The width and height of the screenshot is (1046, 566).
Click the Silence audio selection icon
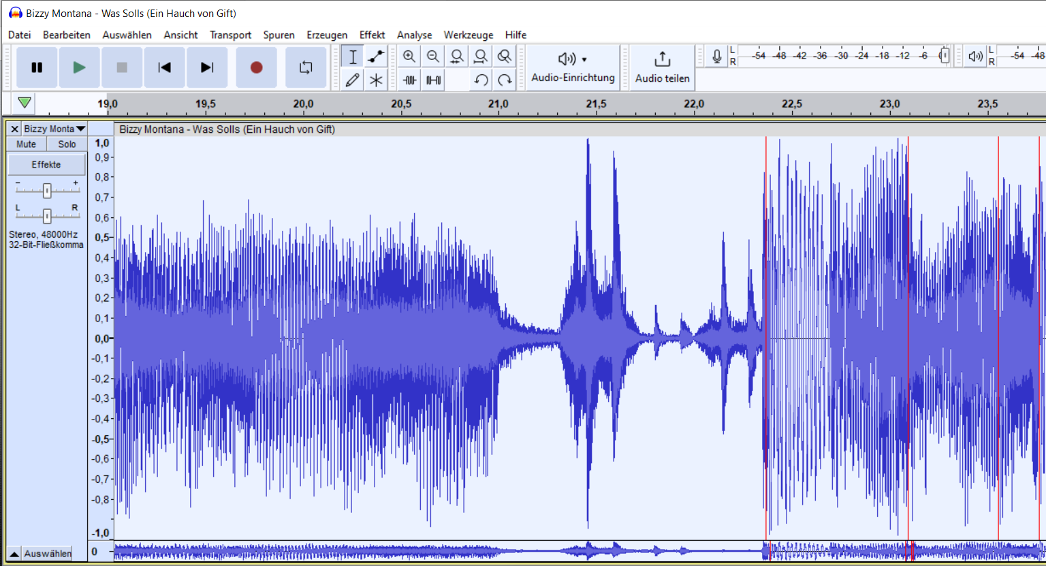tap(433, 80)
